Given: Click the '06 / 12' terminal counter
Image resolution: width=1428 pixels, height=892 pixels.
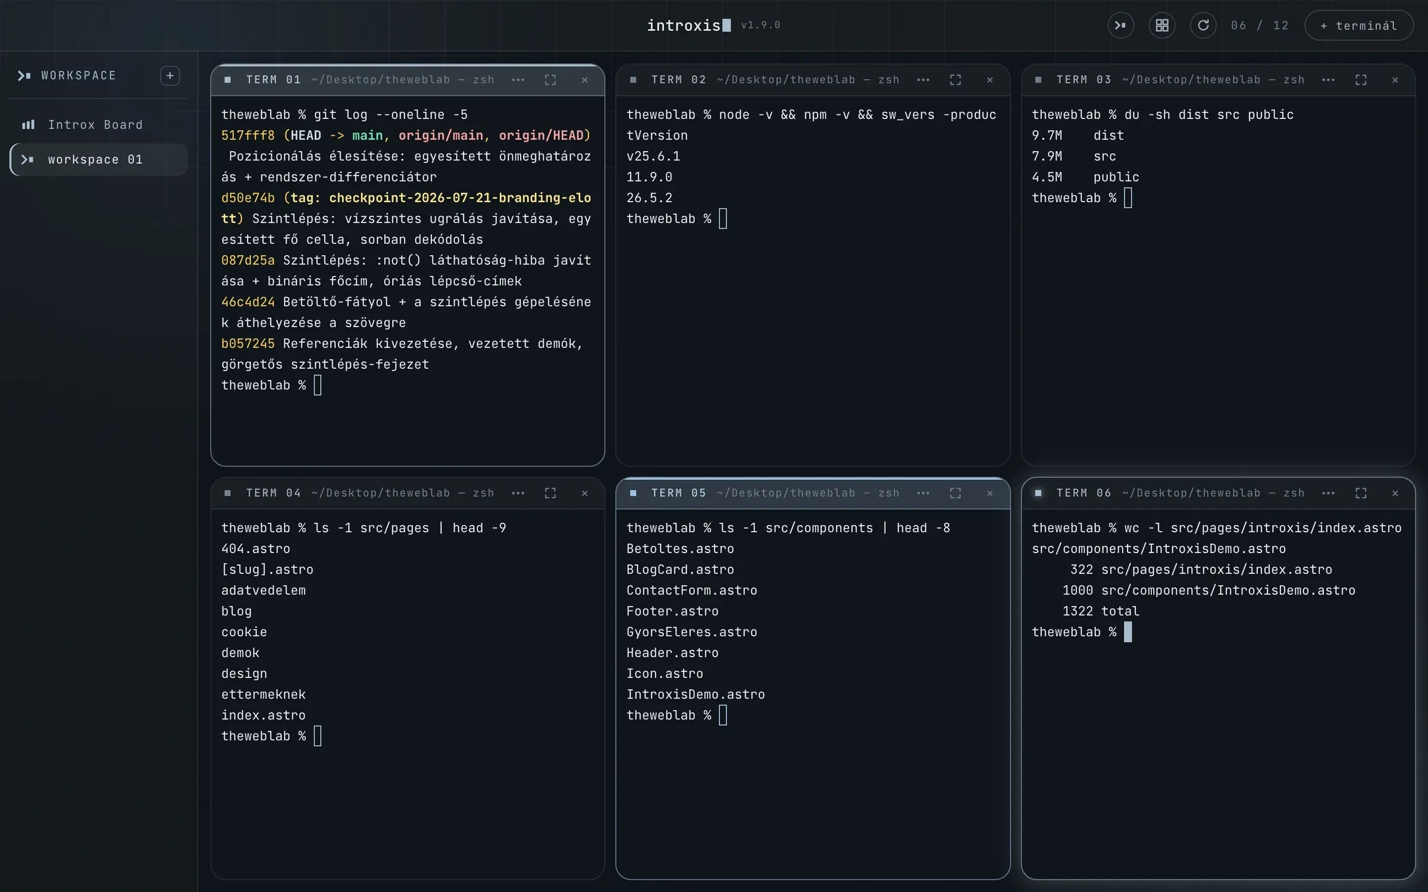Looking at the screenshot, I should point(1260,26).
